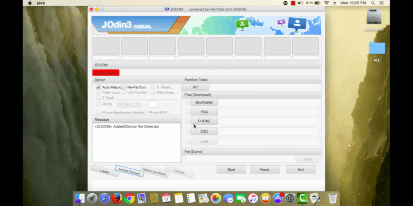Click the volume speaker menu bar icon
The image size is (413, 206).
pos(300,3)
